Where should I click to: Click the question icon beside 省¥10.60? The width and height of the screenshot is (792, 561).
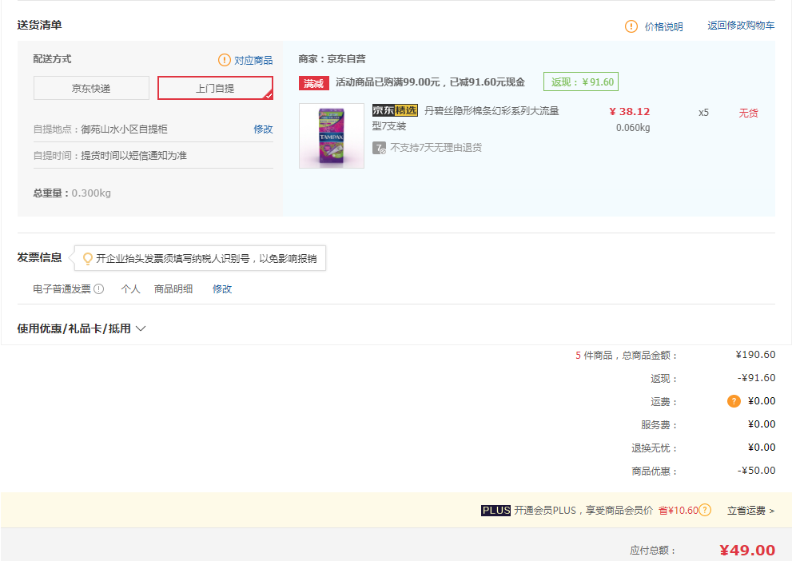click(x=705, y=510)
